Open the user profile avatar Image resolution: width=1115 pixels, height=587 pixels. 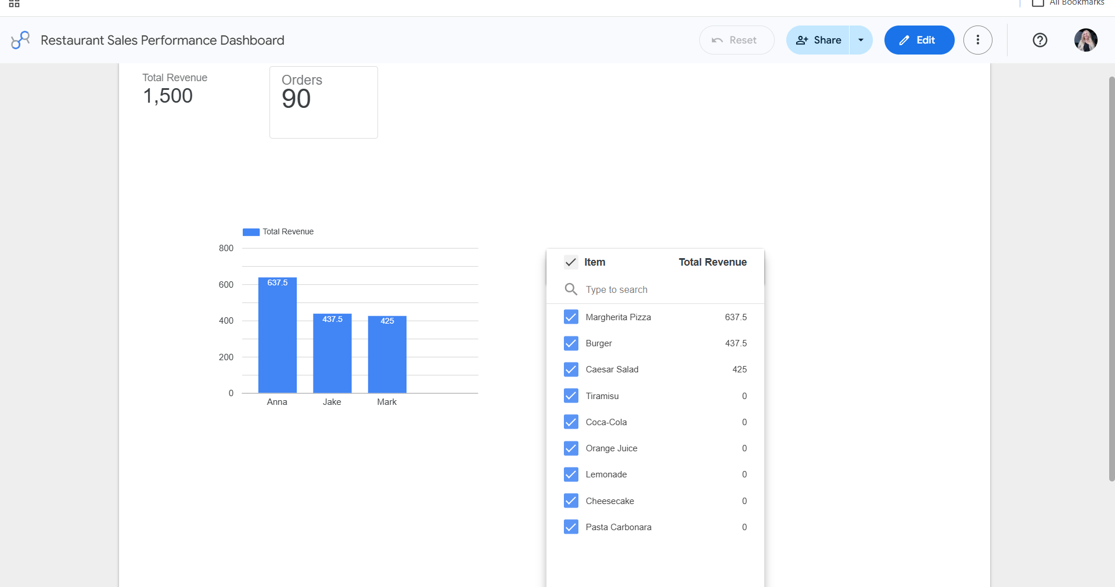click(1085, 40)
